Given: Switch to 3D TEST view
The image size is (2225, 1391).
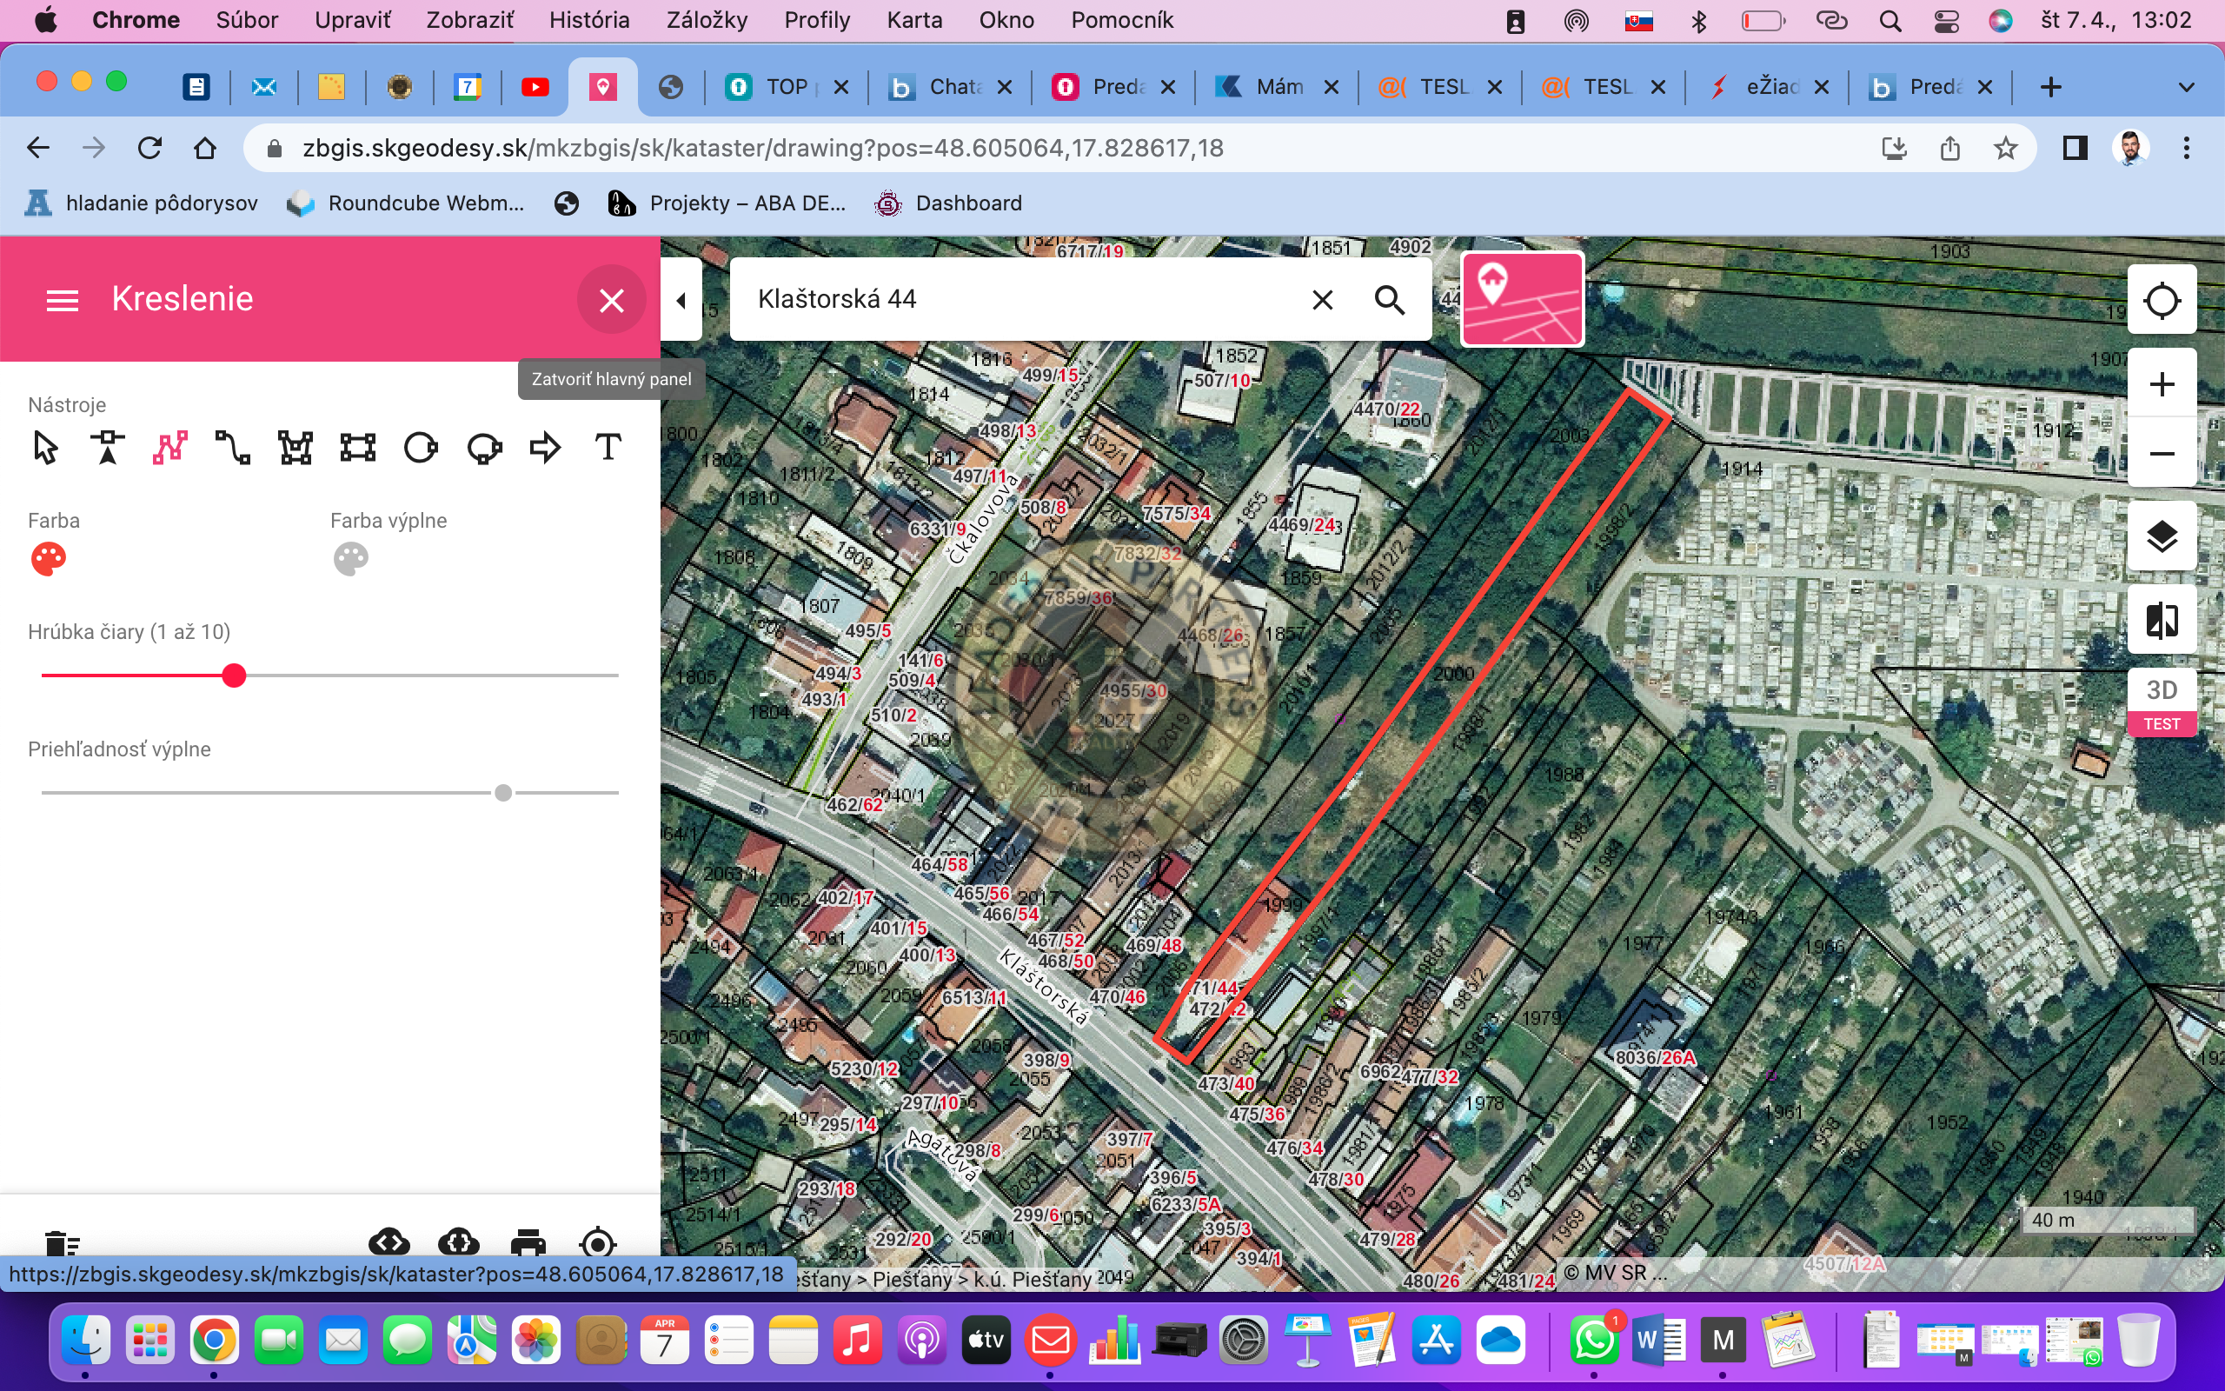Looking at the screenshot, I should [x=2162, y=702].
